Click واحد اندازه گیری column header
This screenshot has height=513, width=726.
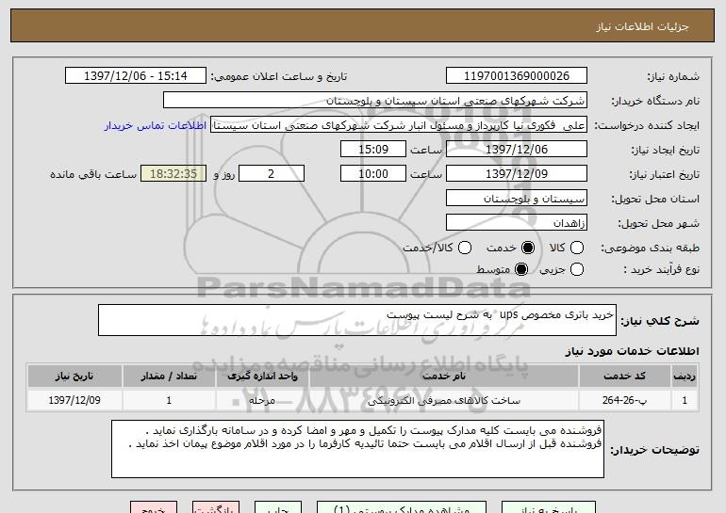262,377
